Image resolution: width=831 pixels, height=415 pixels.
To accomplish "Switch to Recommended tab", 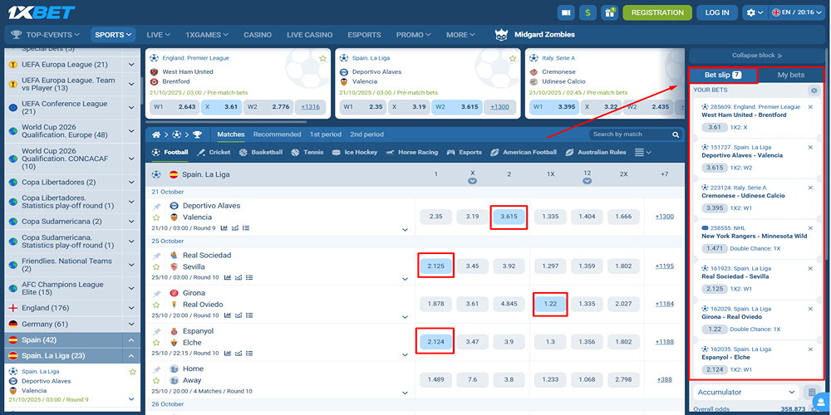I will [x=278, y=134].
